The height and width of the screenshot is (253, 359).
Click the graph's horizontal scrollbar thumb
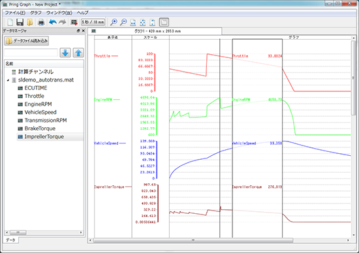click(193, 241)
